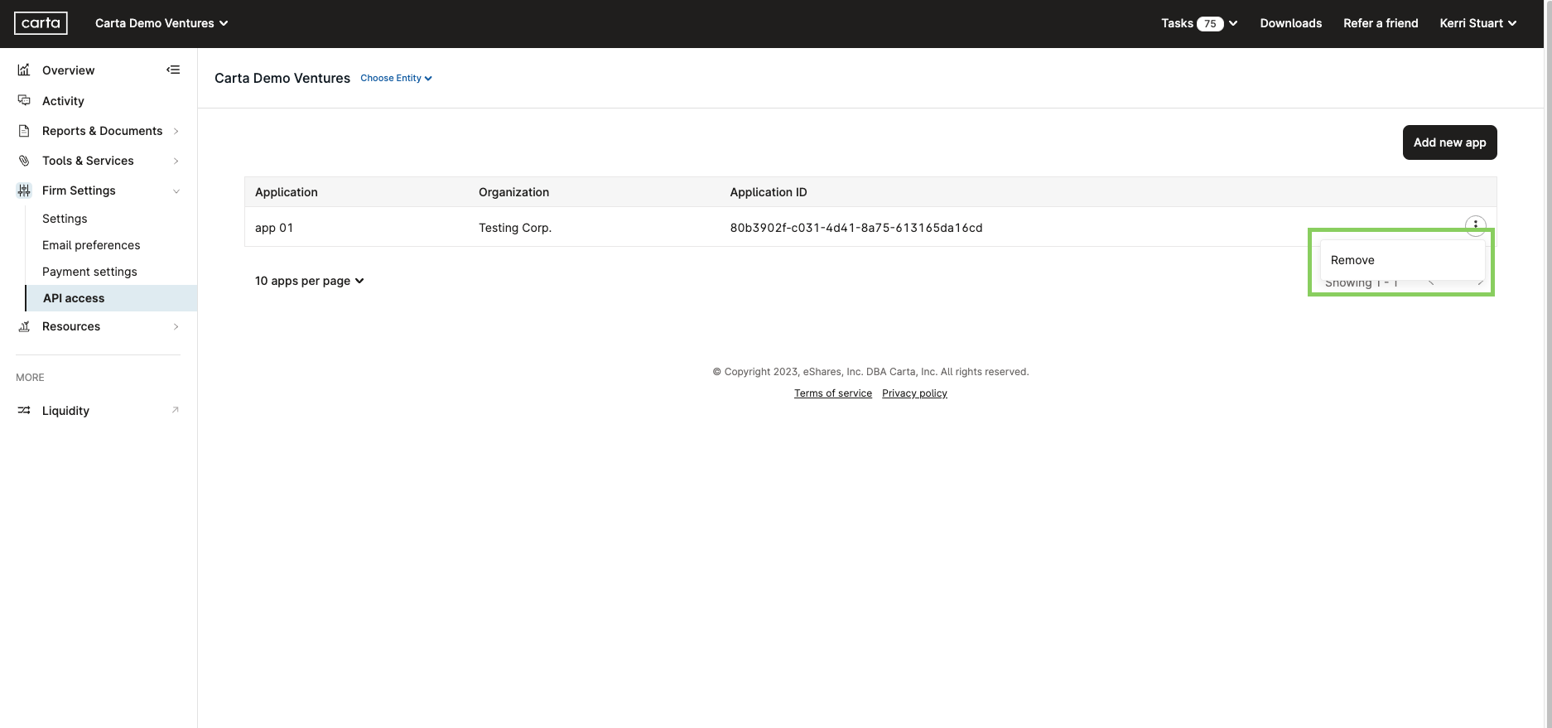Select Remove from the context menu
The width and height of the screenshot is (1552, 728).
(x=1402, y=260)
